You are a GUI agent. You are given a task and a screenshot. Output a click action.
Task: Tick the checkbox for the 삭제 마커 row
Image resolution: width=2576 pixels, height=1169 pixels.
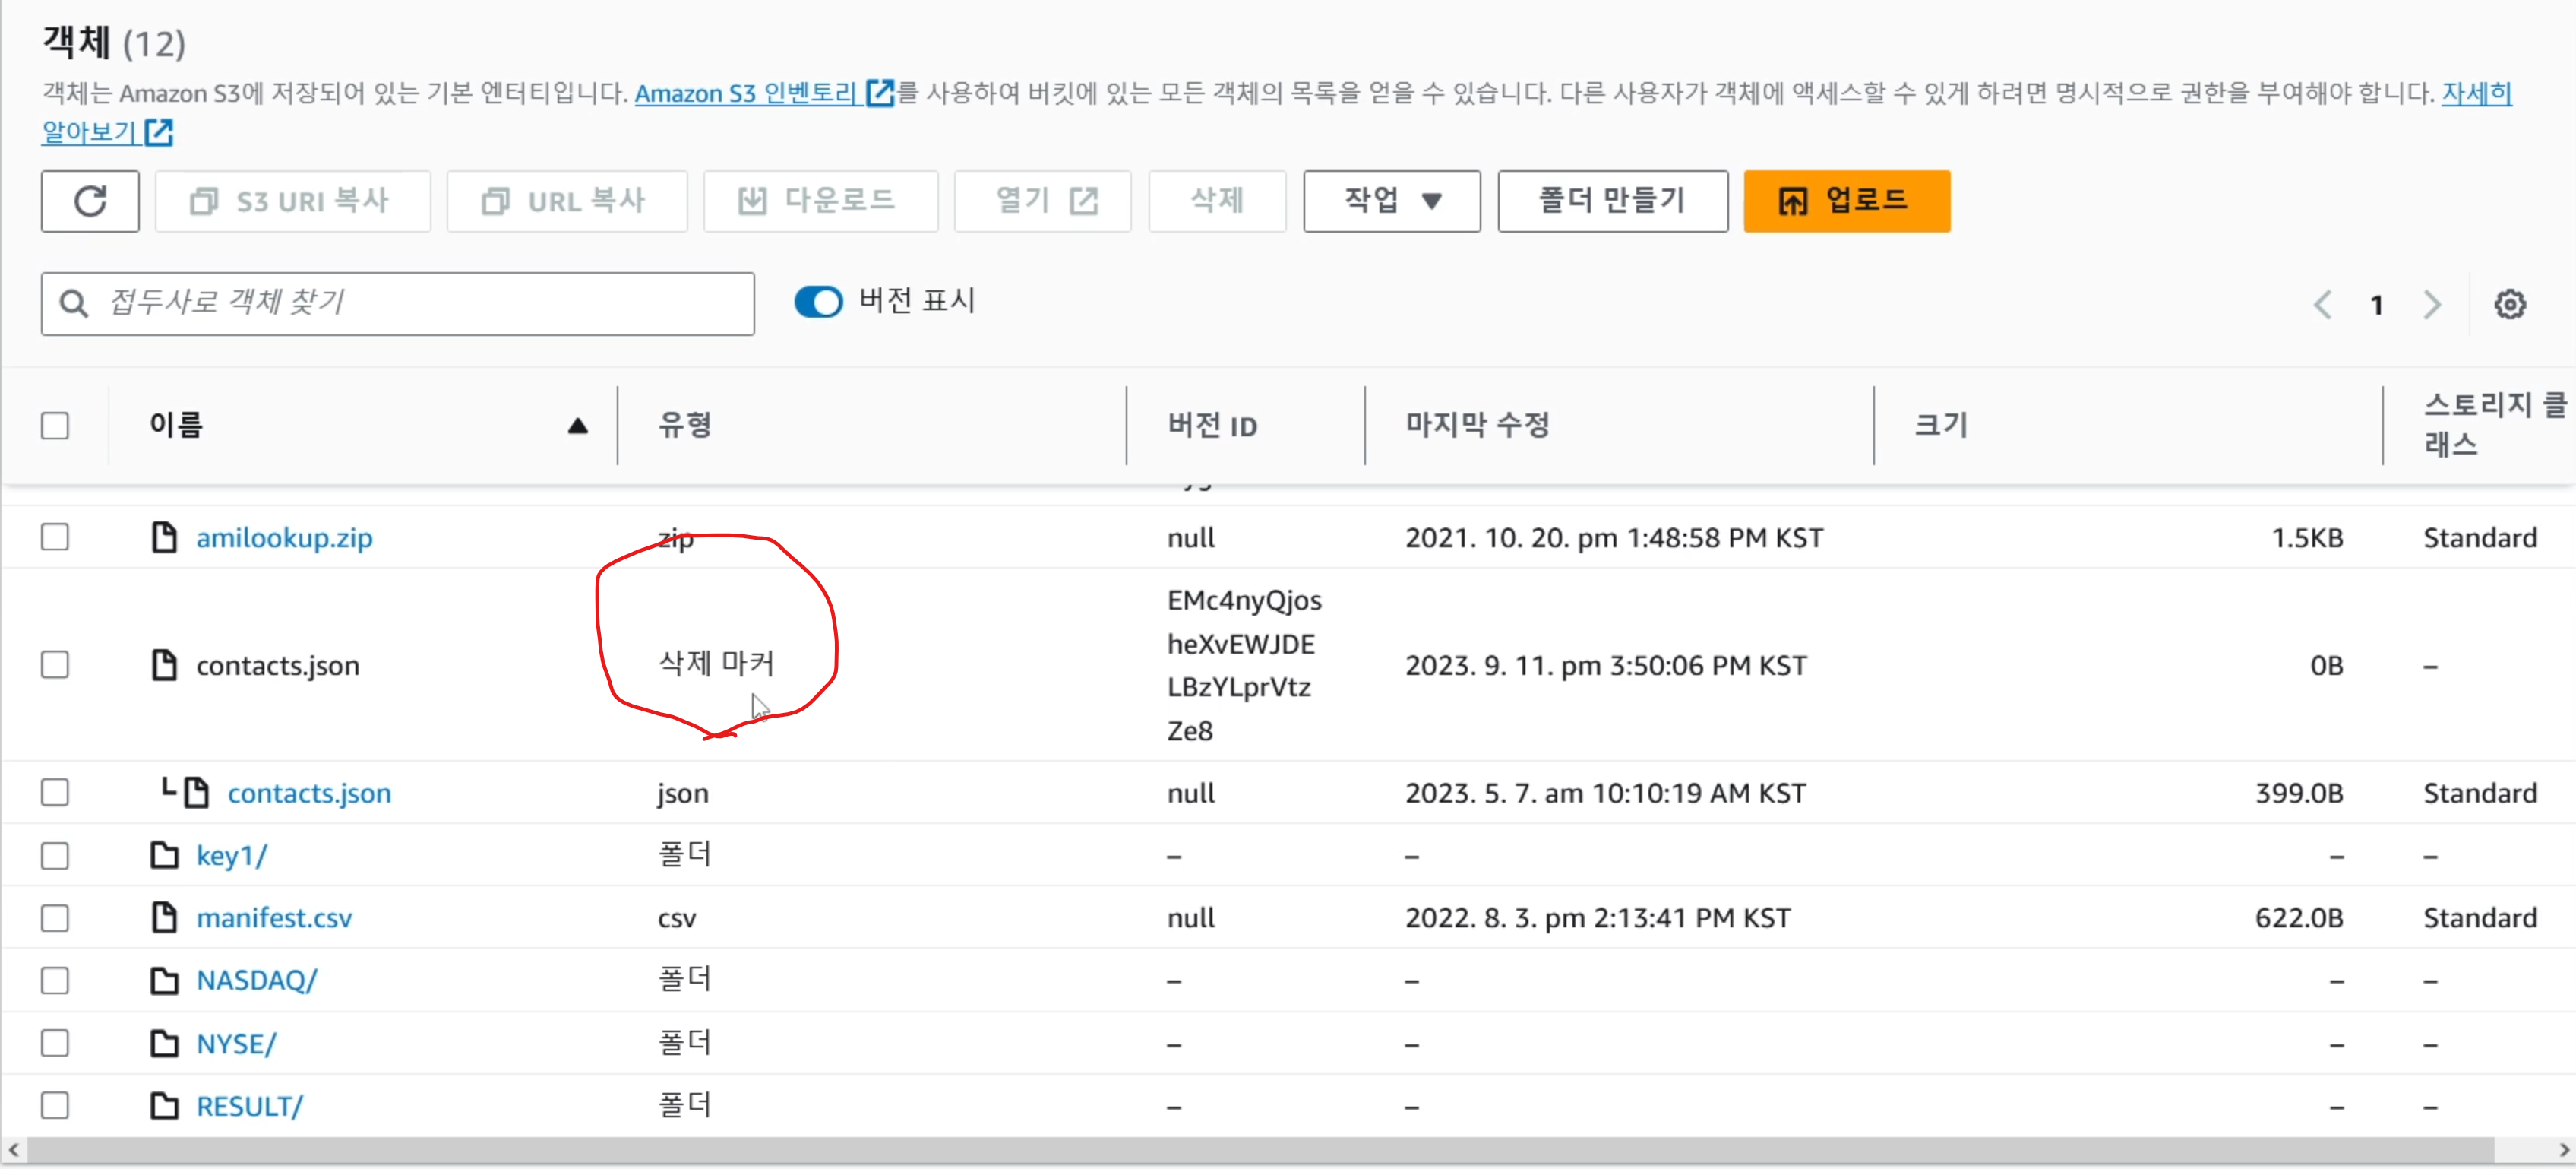[55, 664]
